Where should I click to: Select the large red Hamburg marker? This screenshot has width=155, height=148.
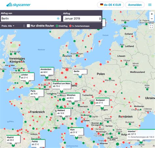tap(67, 70)
